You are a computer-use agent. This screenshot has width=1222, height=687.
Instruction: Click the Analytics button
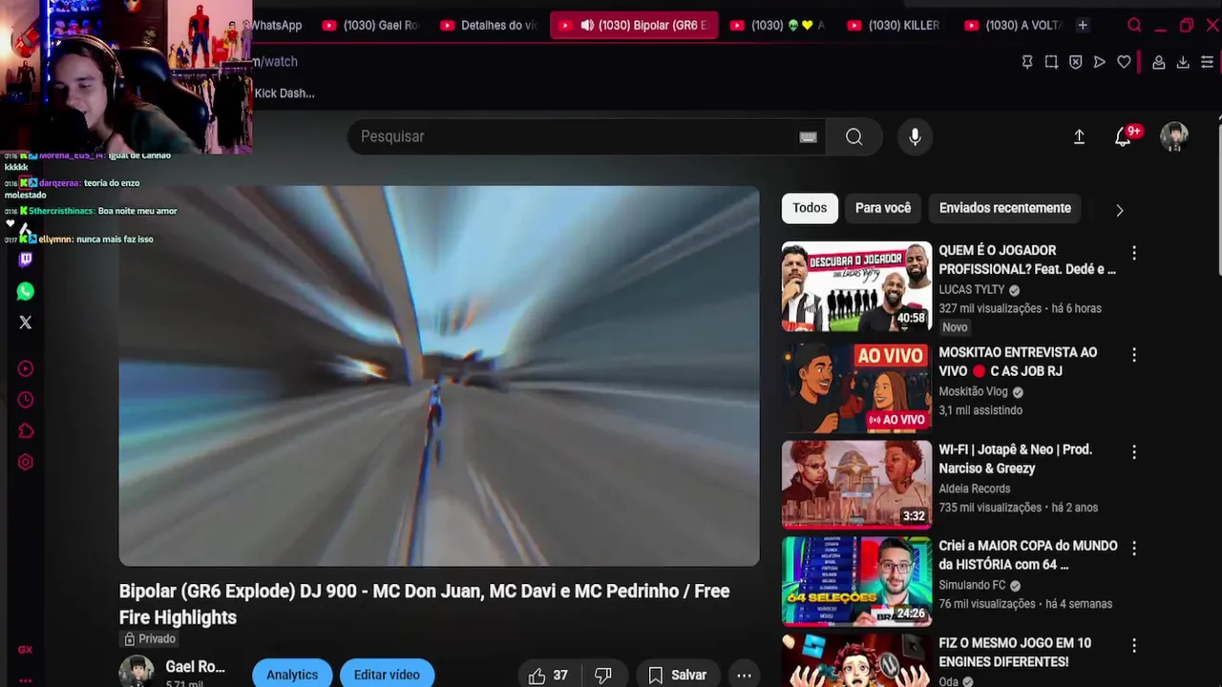point(292,675)
